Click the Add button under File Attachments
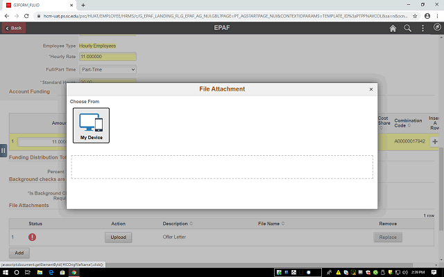The height and width of the screenshot is (277, 444). pyautogui.click(x=19, y=253)
